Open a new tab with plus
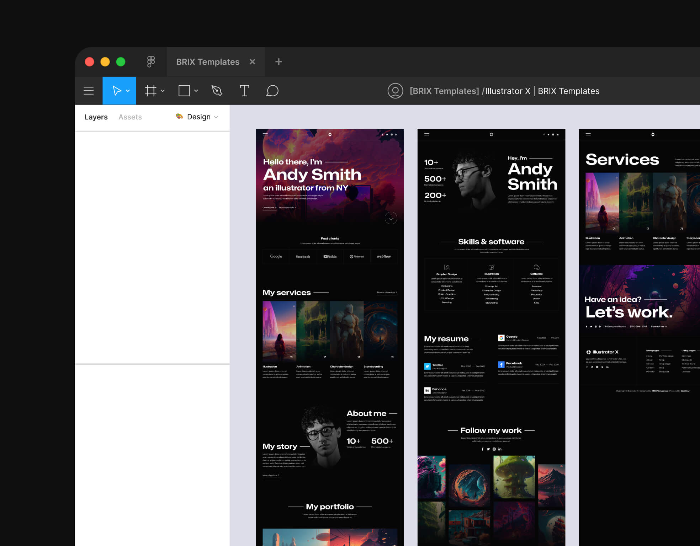This screenshot has height=546, width=700. coord(279,62)
